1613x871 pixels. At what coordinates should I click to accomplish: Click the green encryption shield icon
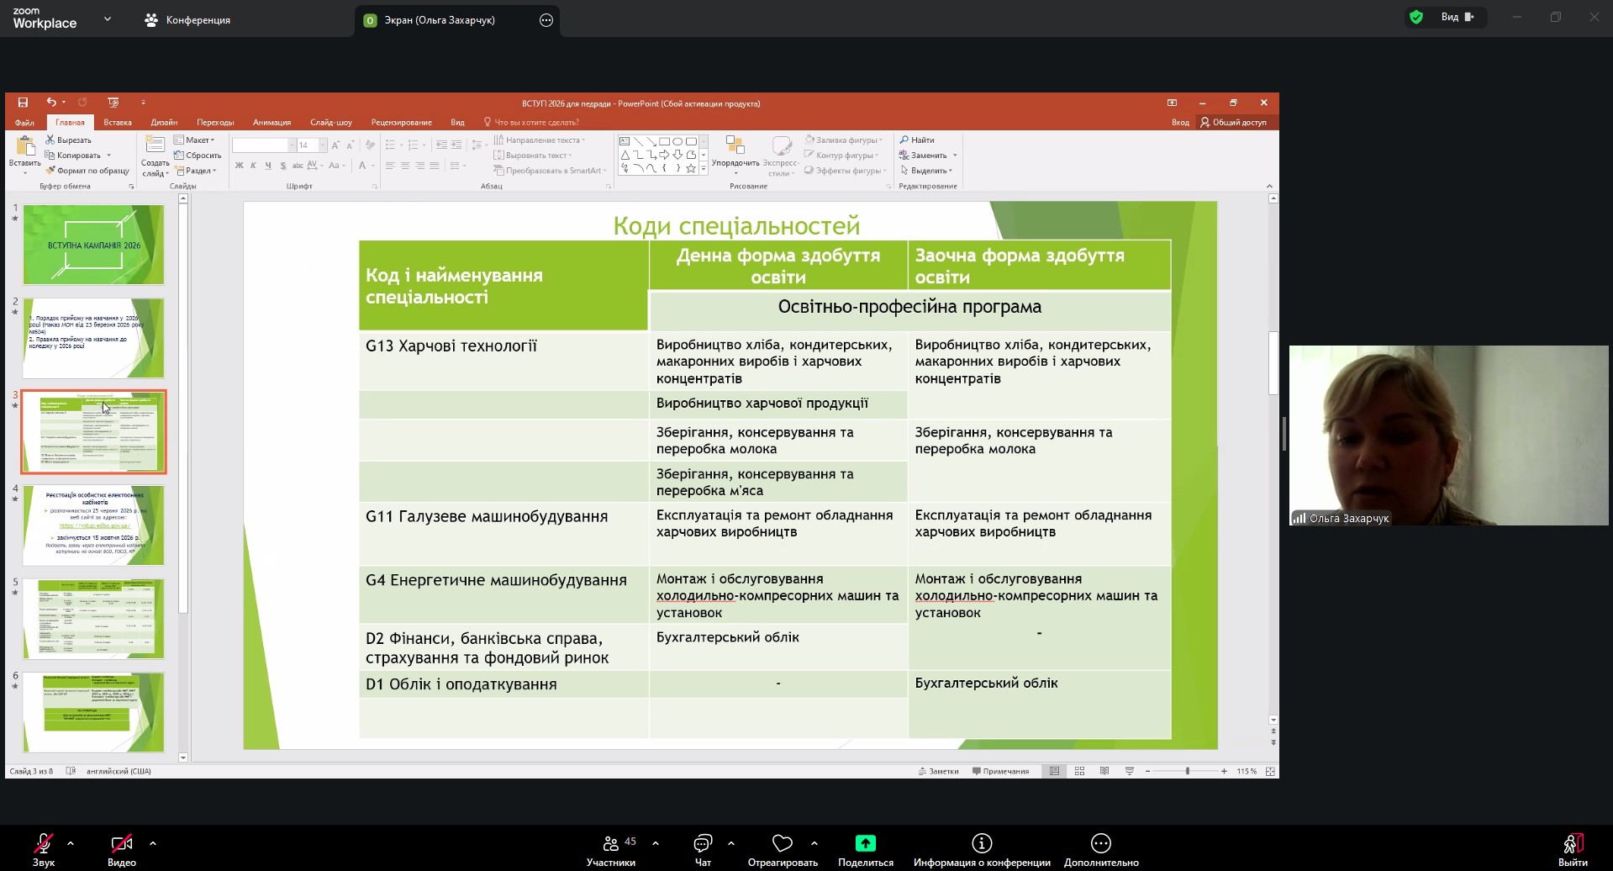1416,17
